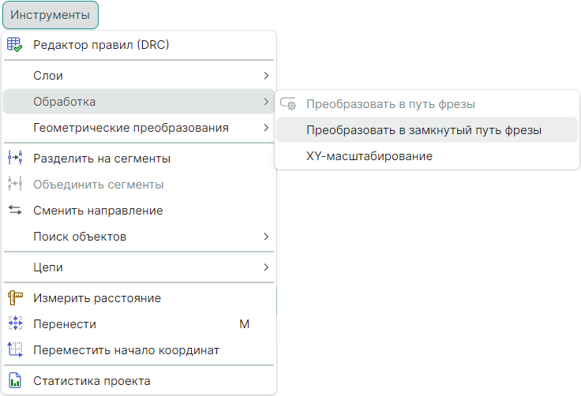Click Редактор правил (DRC) entry
This screenshot has width=581, height=396.
click(x=101, y=45)
